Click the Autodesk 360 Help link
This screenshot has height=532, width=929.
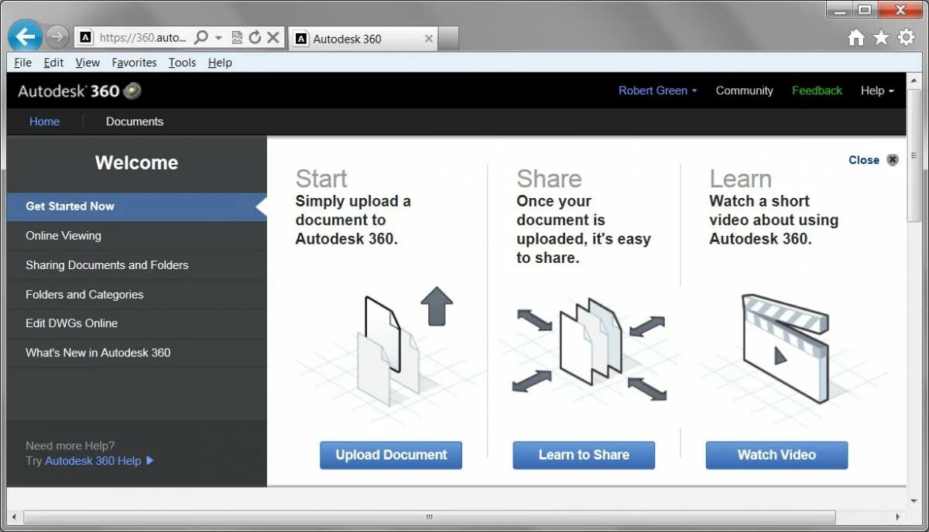(93, 461)
